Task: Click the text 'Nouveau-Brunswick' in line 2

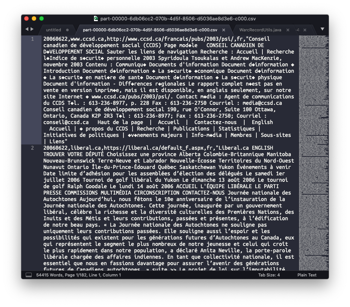Action: [69, 161]
